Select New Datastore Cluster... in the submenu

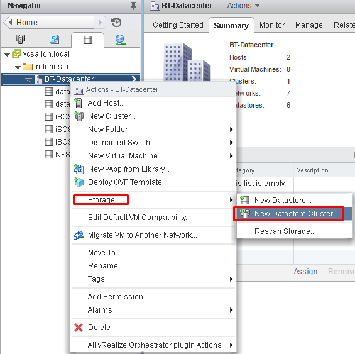point(295,214)
